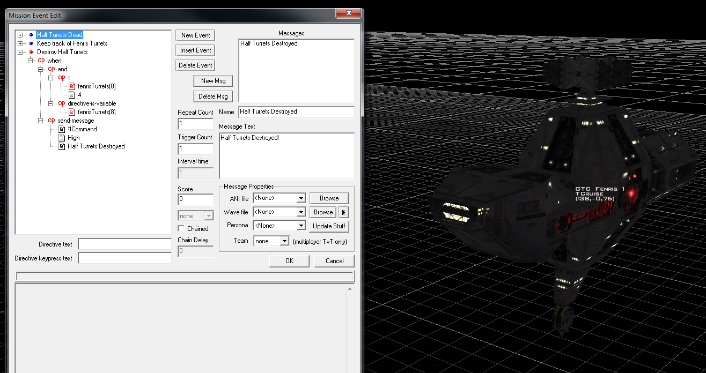This screenshot has height=373, width=706.
Task: Select Half Turrets Destroyed in the Messages list
Action: click(269, 43)
